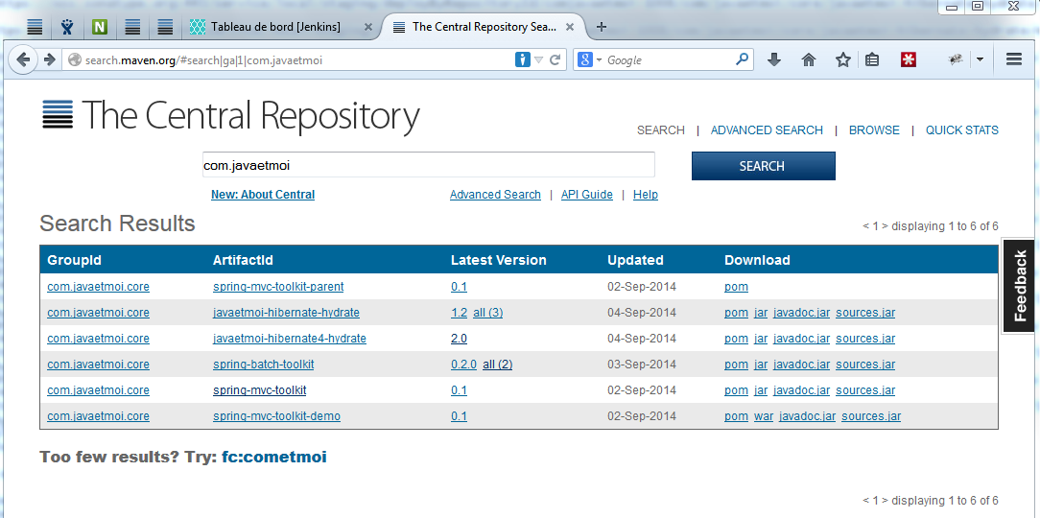Close the Tableau de bord Jenkins tab
1040x518 pixels.
[368, 27]
